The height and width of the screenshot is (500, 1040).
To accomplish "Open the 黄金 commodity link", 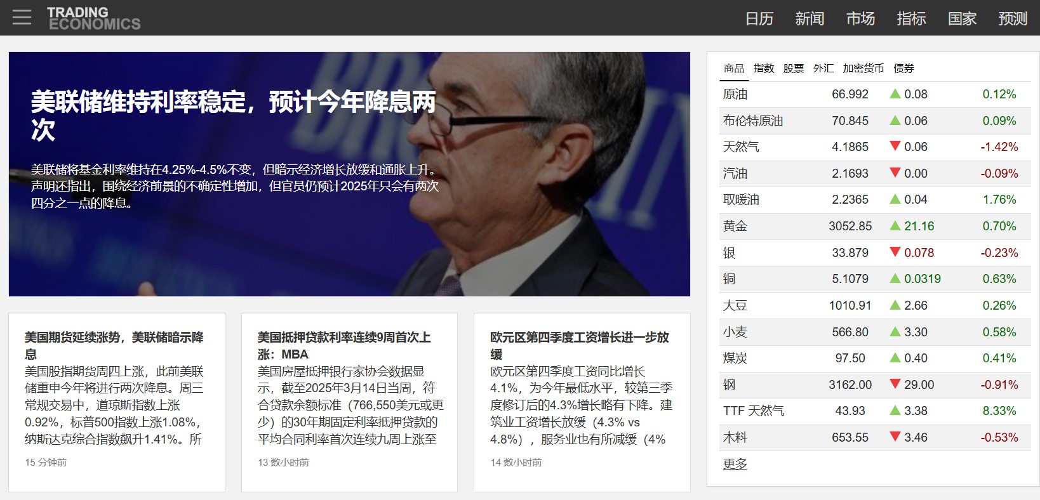I will 735,226.
